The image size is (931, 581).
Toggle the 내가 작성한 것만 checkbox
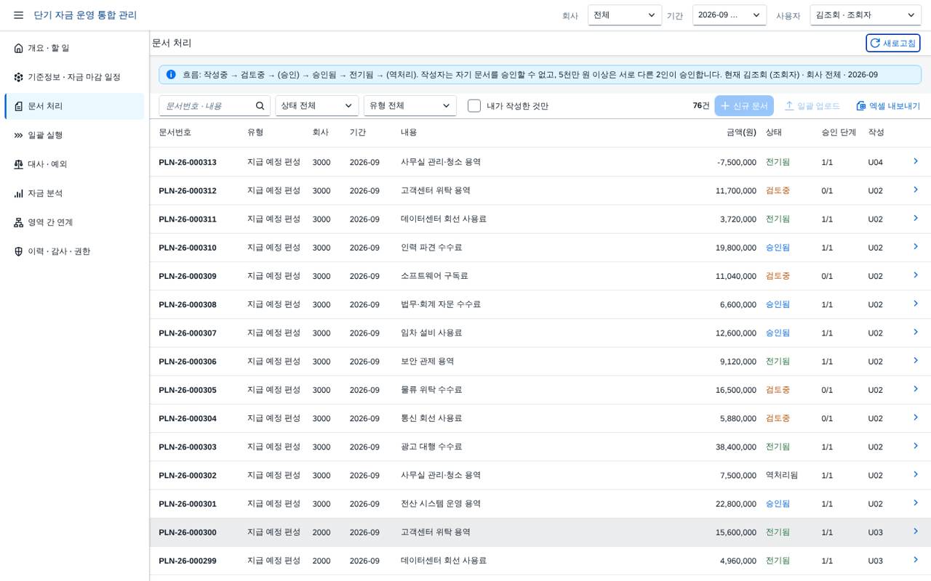pos(474,106)
